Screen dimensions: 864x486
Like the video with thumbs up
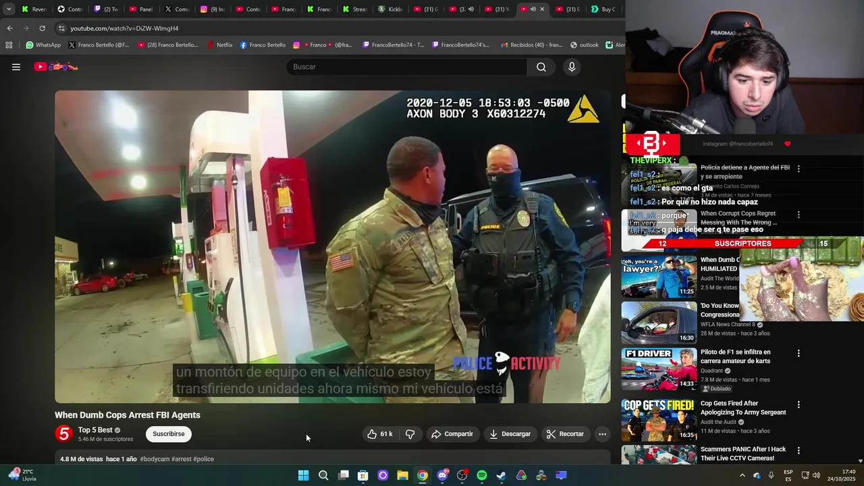pos(380,434)
